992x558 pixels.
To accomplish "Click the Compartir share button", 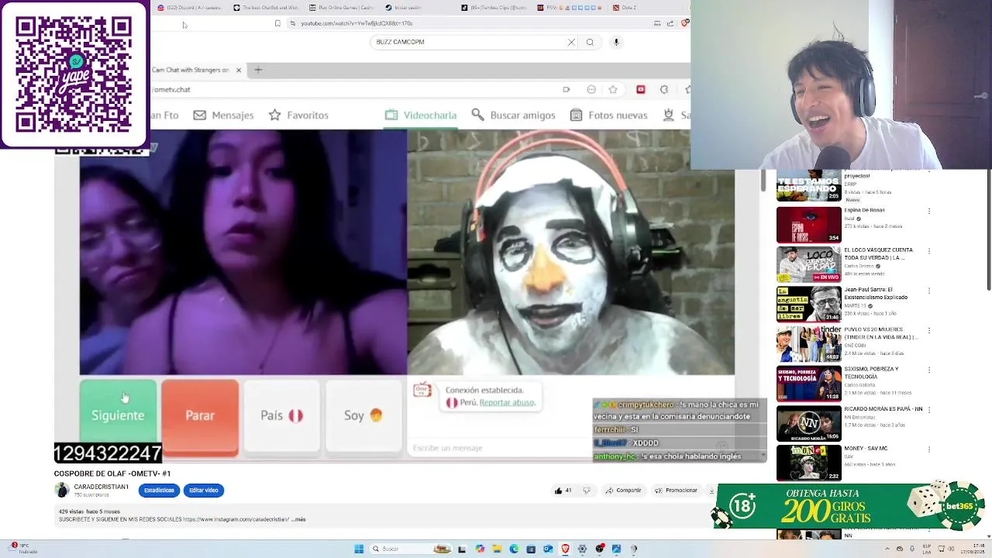I will 624,491.
